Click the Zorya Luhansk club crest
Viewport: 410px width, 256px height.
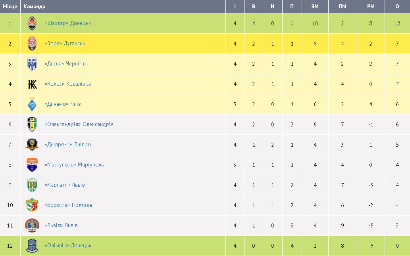[32, 44]
